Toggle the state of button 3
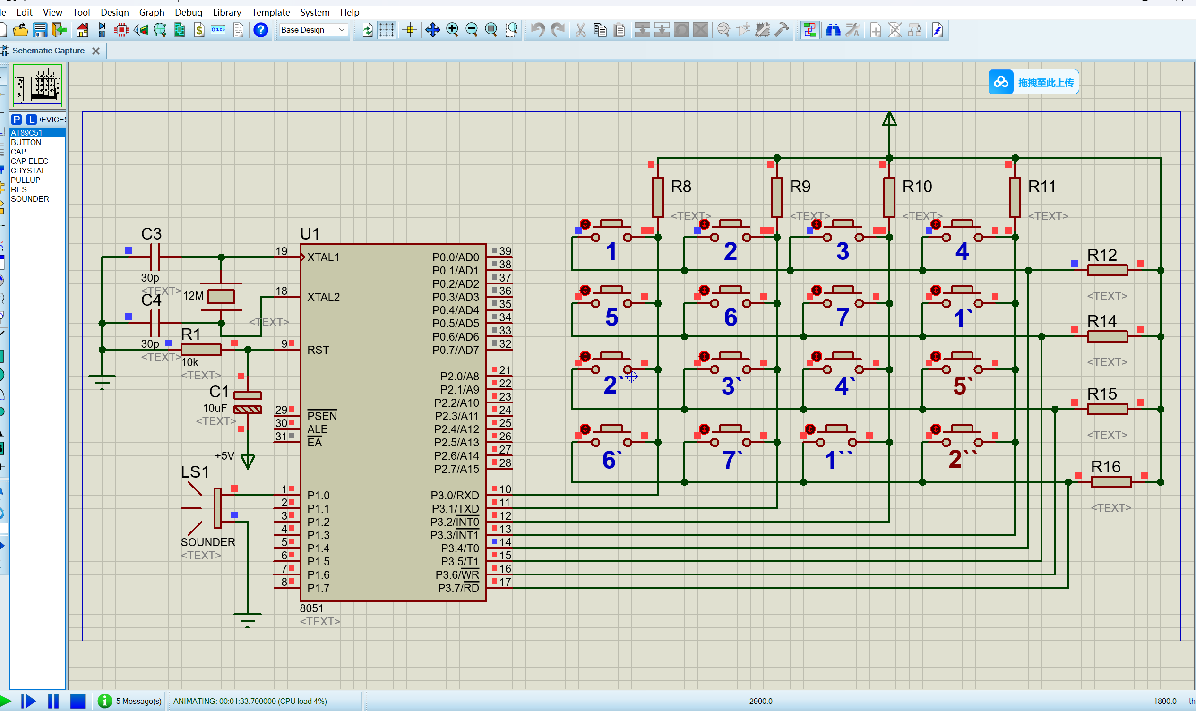 click(817, 224)
